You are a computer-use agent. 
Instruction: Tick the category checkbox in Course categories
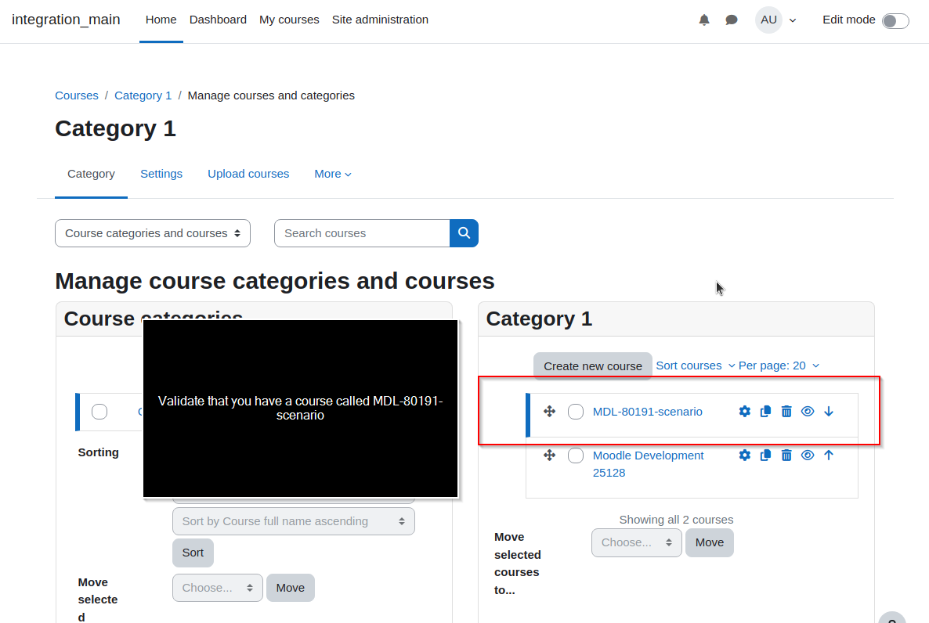[99, 412]
